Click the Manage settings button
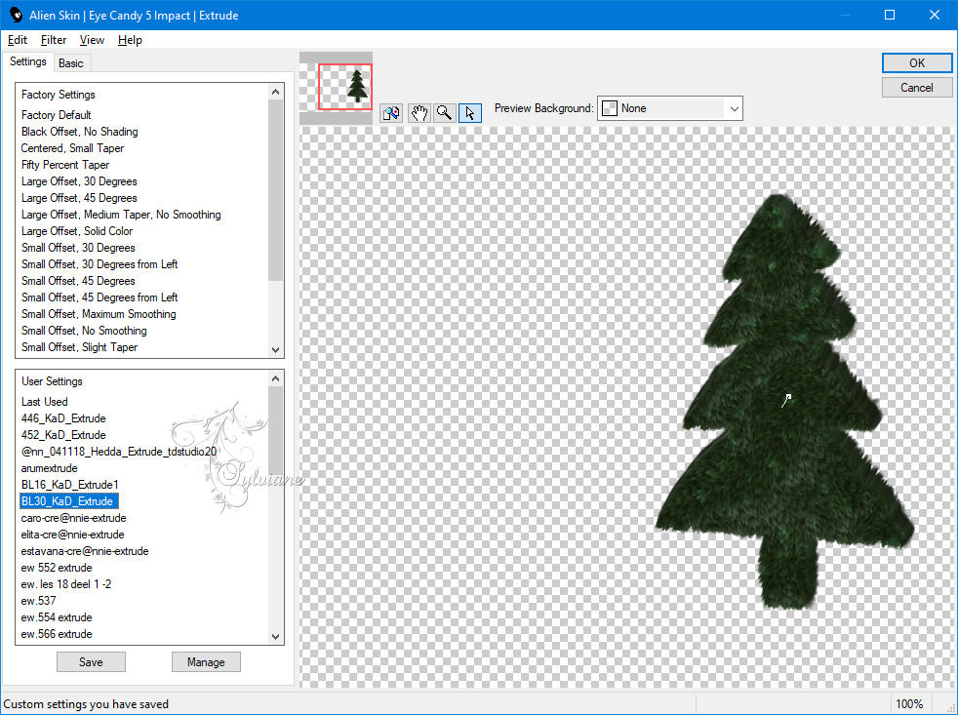The image size is (958, 715). (206, 661)
